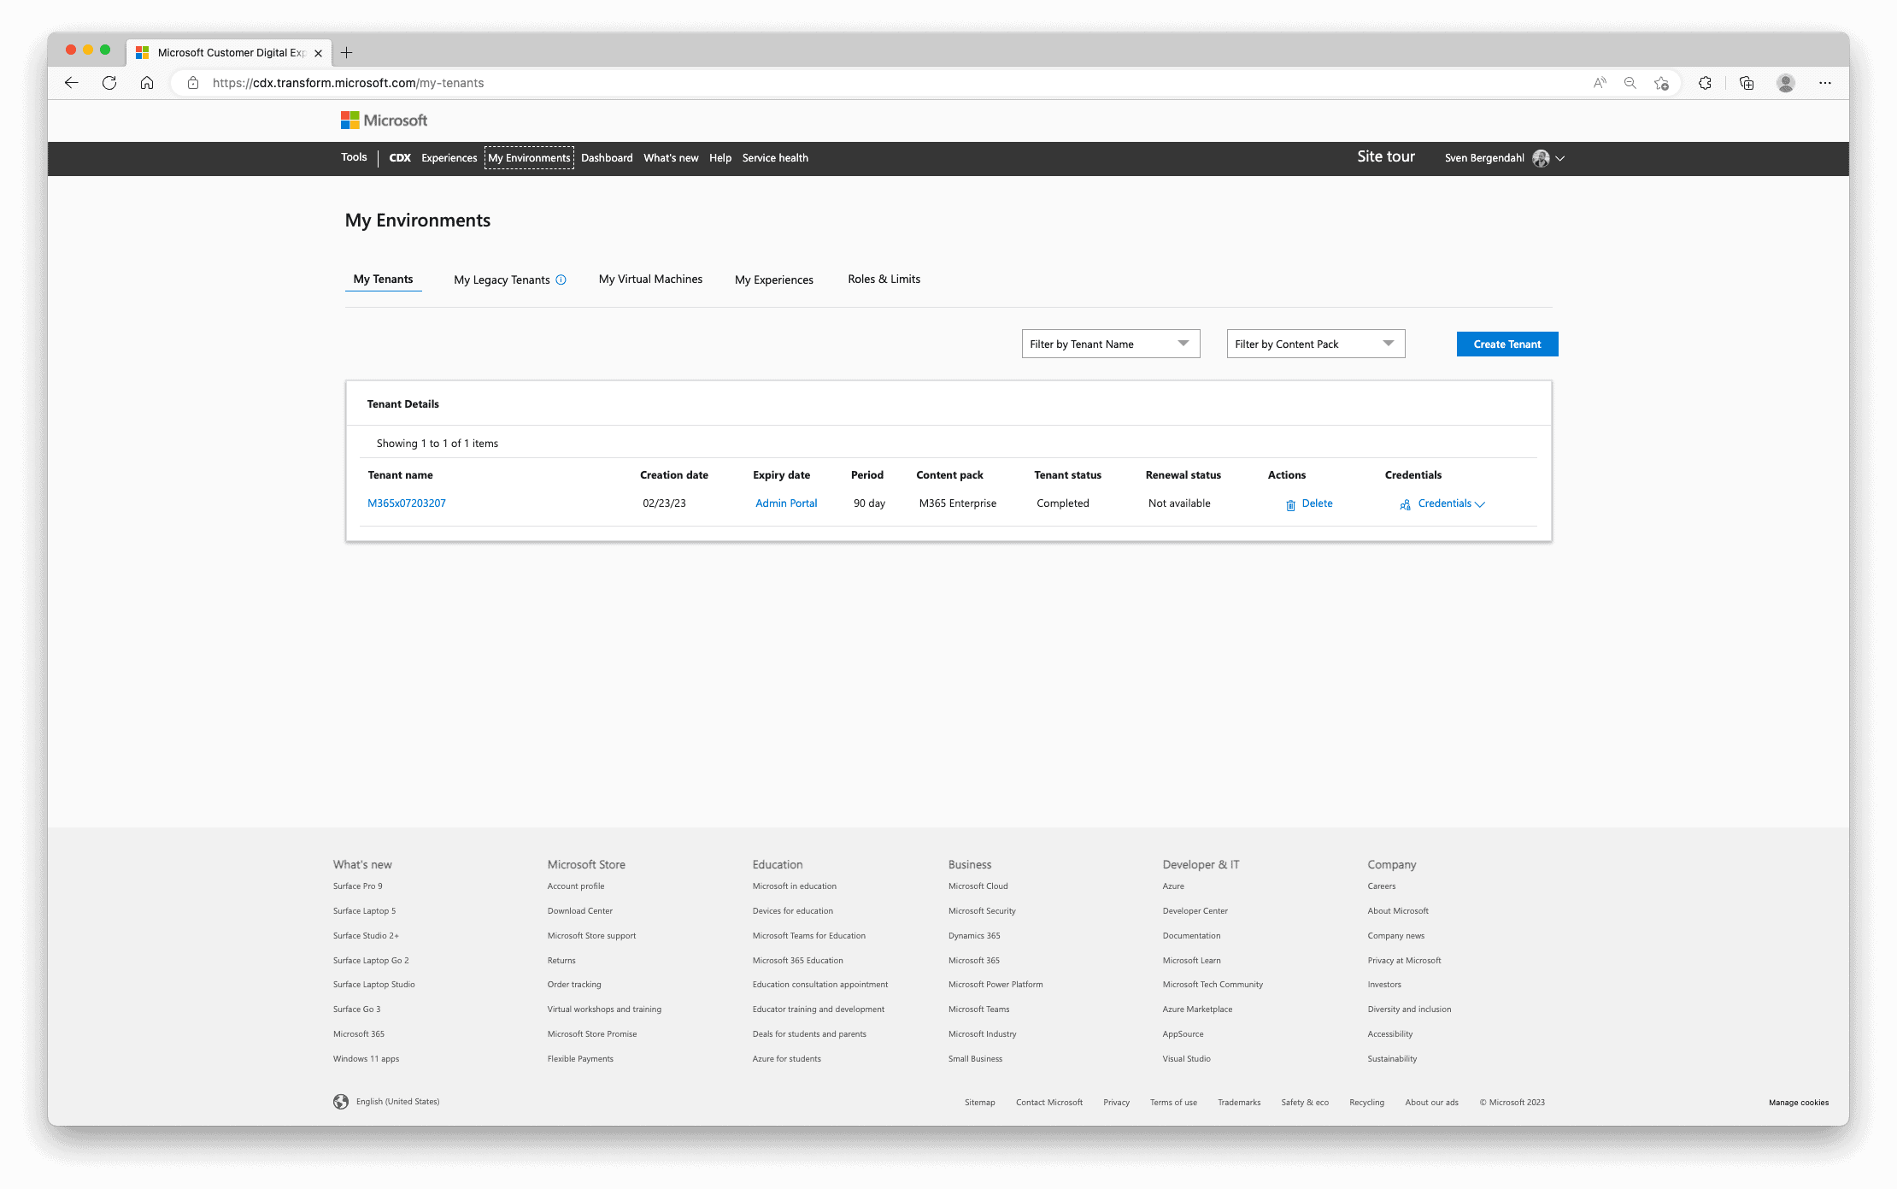Screen dimensions: 1897x1189
Task: Open Filter by Tenant Name dropdown
Action: tap(1110, 344)
